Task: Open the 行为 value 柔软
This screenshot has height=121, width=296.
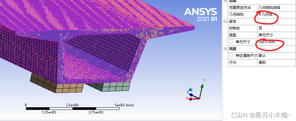Action: pos(277,62)
